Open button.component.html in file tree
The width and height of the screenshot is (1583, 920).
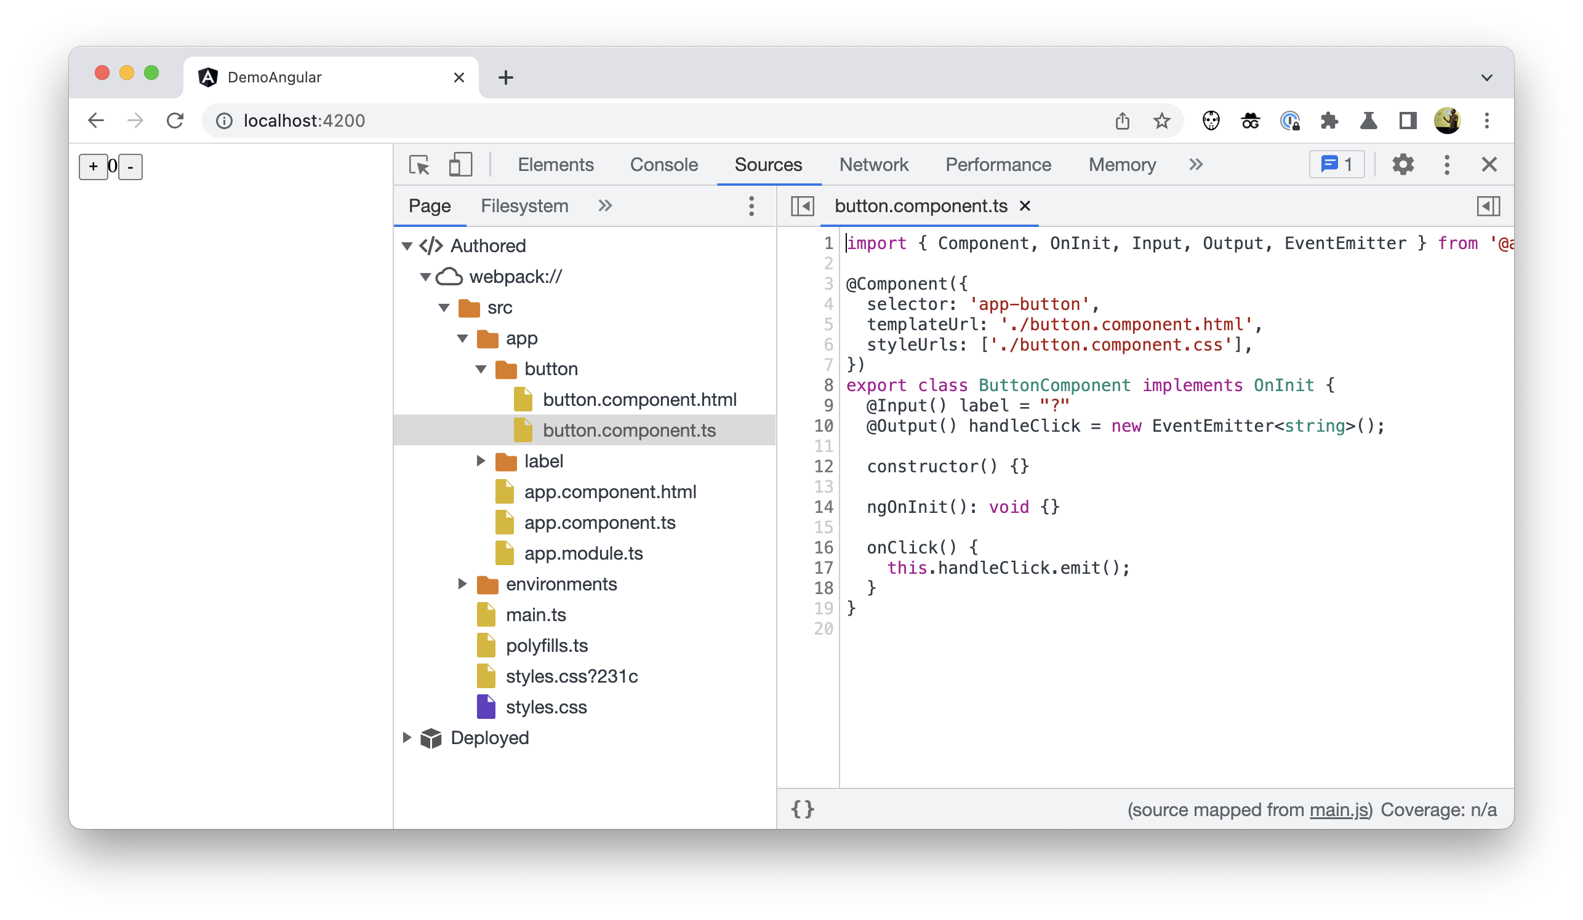(639, 399)
